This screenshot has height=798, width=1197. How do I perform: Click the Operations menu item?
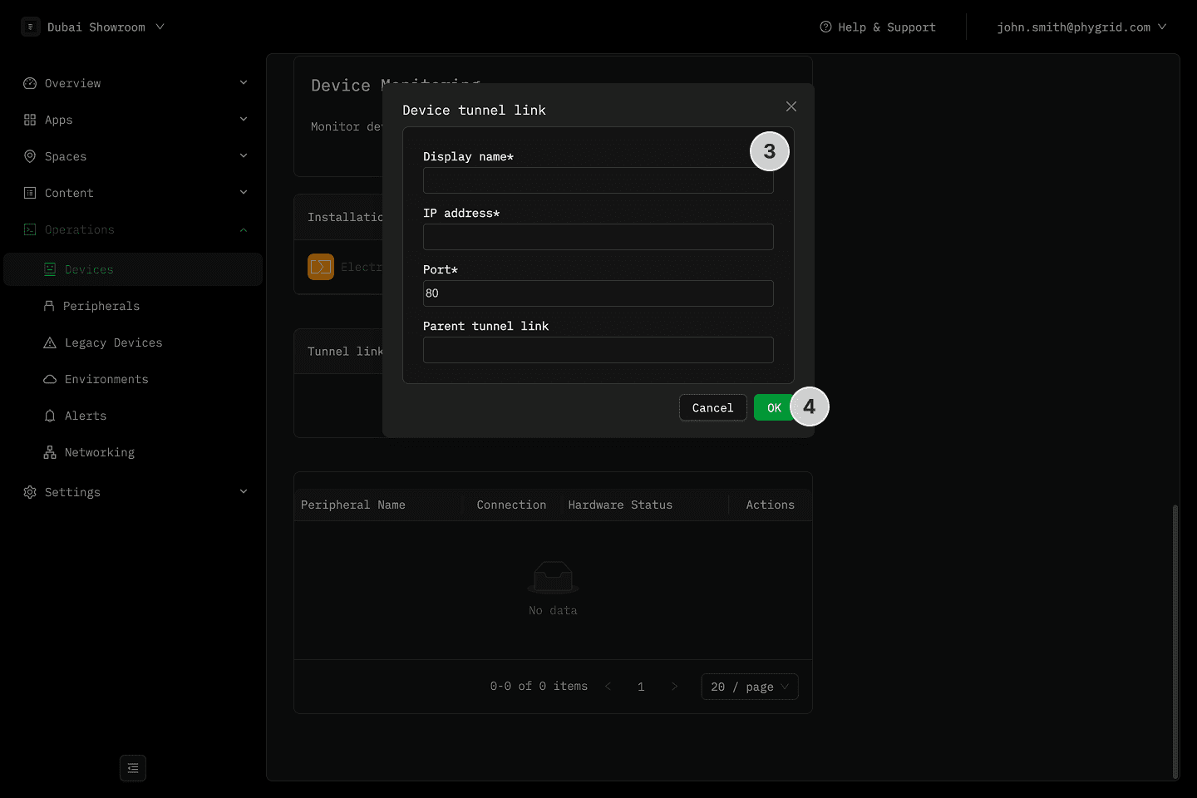click(x=133, y=229)
